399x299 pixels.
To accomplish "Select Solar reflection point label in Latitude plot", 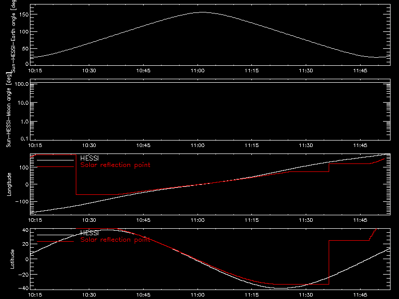I will tap(115, 240).
